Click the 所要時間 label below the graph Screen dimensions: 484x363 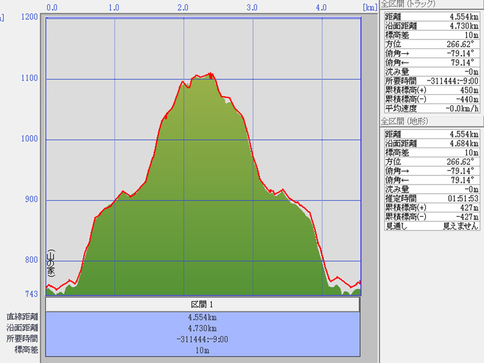tap(22, 339)
